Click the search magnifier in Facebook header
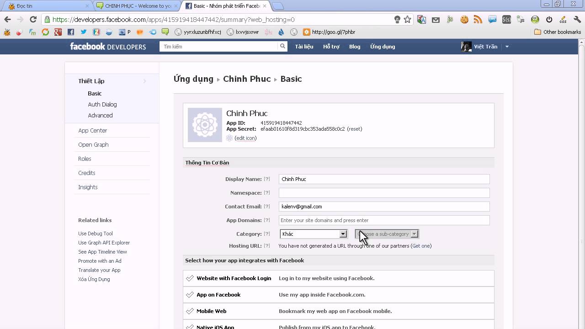 tap(282, 46)
